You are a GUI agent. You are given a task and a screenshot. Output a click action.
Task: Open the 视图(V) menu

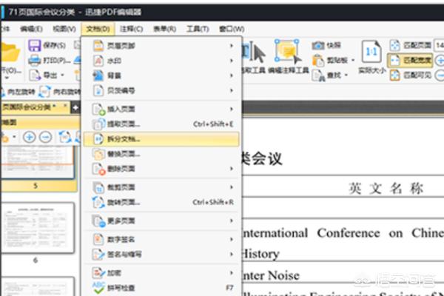pyautogui.click(x=64, y=29)
